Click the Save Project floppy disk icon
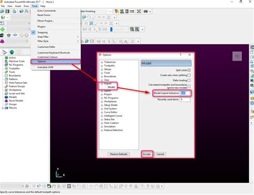This screenshot has height=195, width=254. [7, 11]
